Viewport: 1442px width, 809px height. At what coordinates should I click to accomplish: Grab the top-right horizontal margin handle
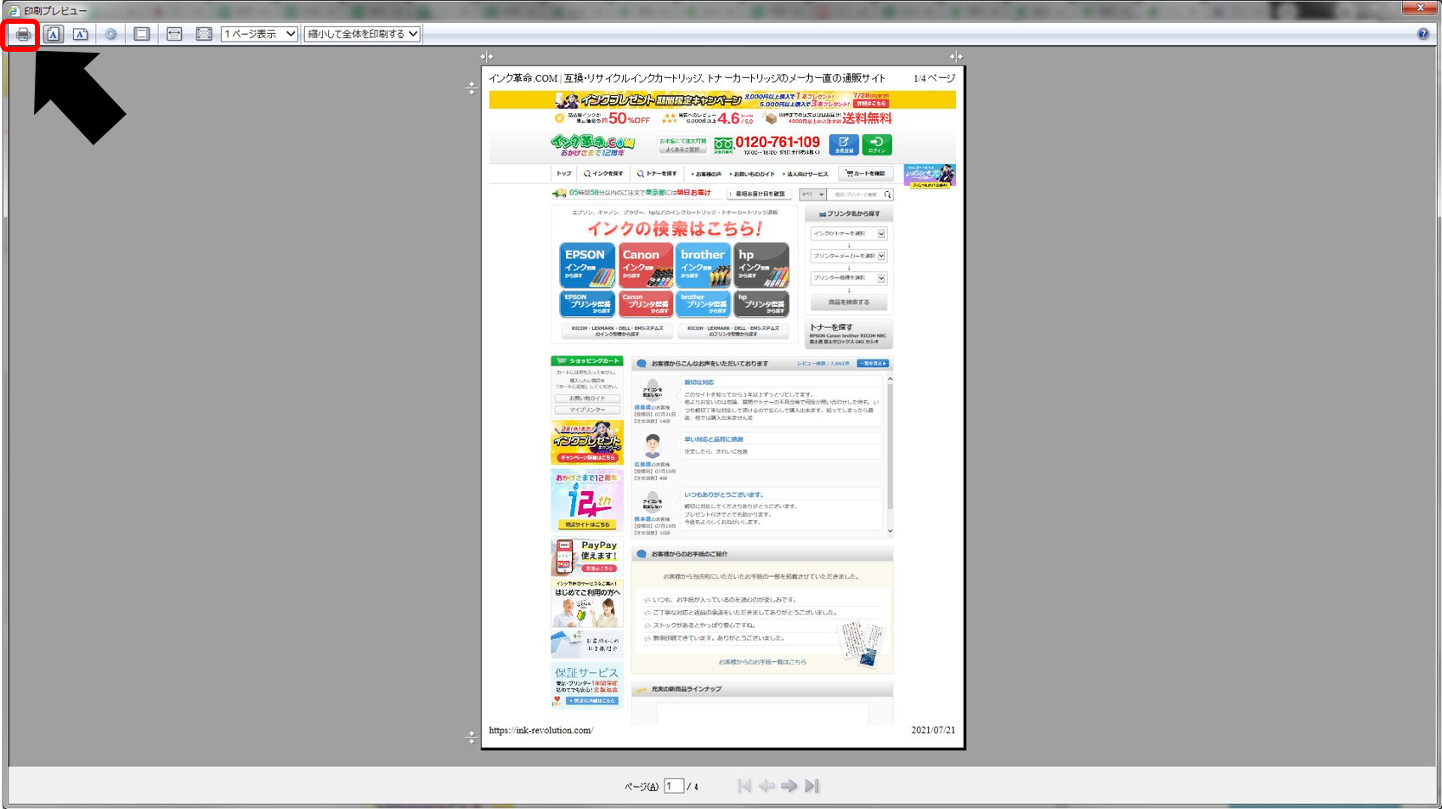(x=956, y=57)
